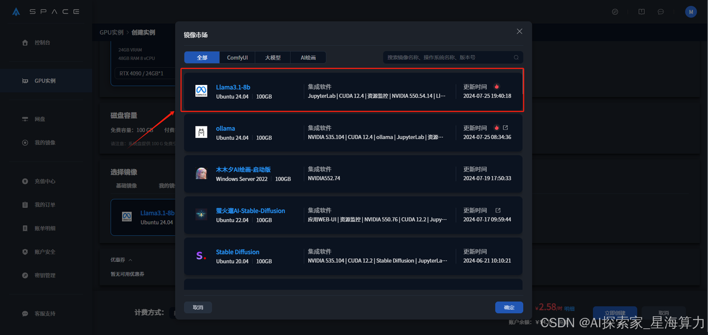This screenshot has width=708, height=335.
Task: Open the 我的镜像 icon in sidebar
Action: pos(25,143)
